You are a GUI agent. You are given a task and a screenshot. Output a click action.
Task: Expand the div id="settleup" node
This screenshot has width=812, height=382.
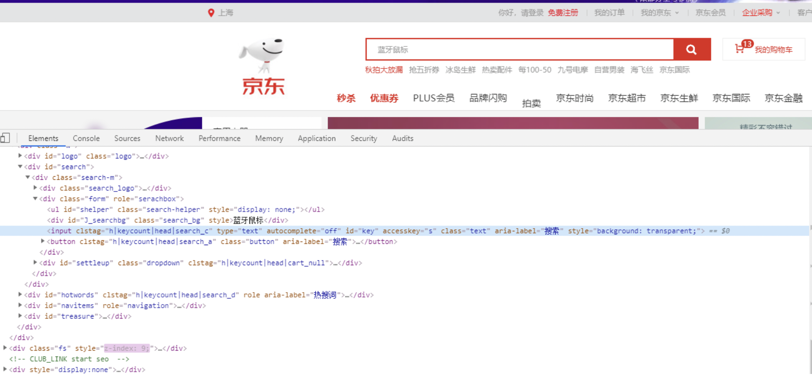[x=35, y=263]
